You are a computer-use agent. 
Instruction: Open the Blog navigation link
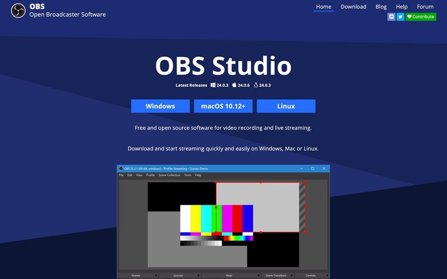point(381,7)
